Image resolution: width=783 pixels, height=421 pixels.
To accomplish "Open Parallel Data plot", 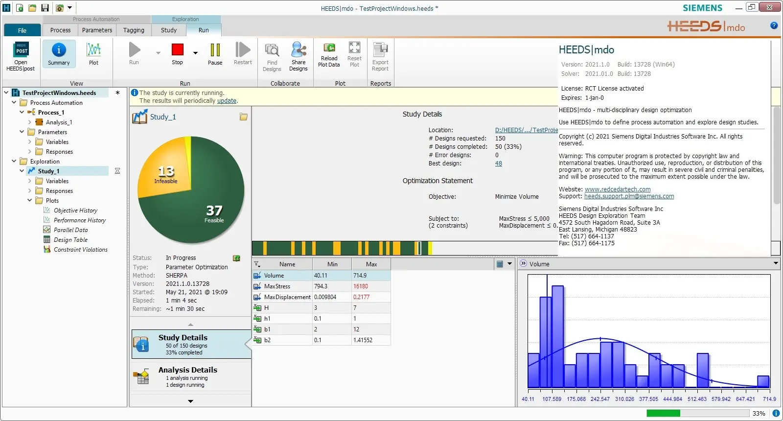I will click(x=71, y=230).
